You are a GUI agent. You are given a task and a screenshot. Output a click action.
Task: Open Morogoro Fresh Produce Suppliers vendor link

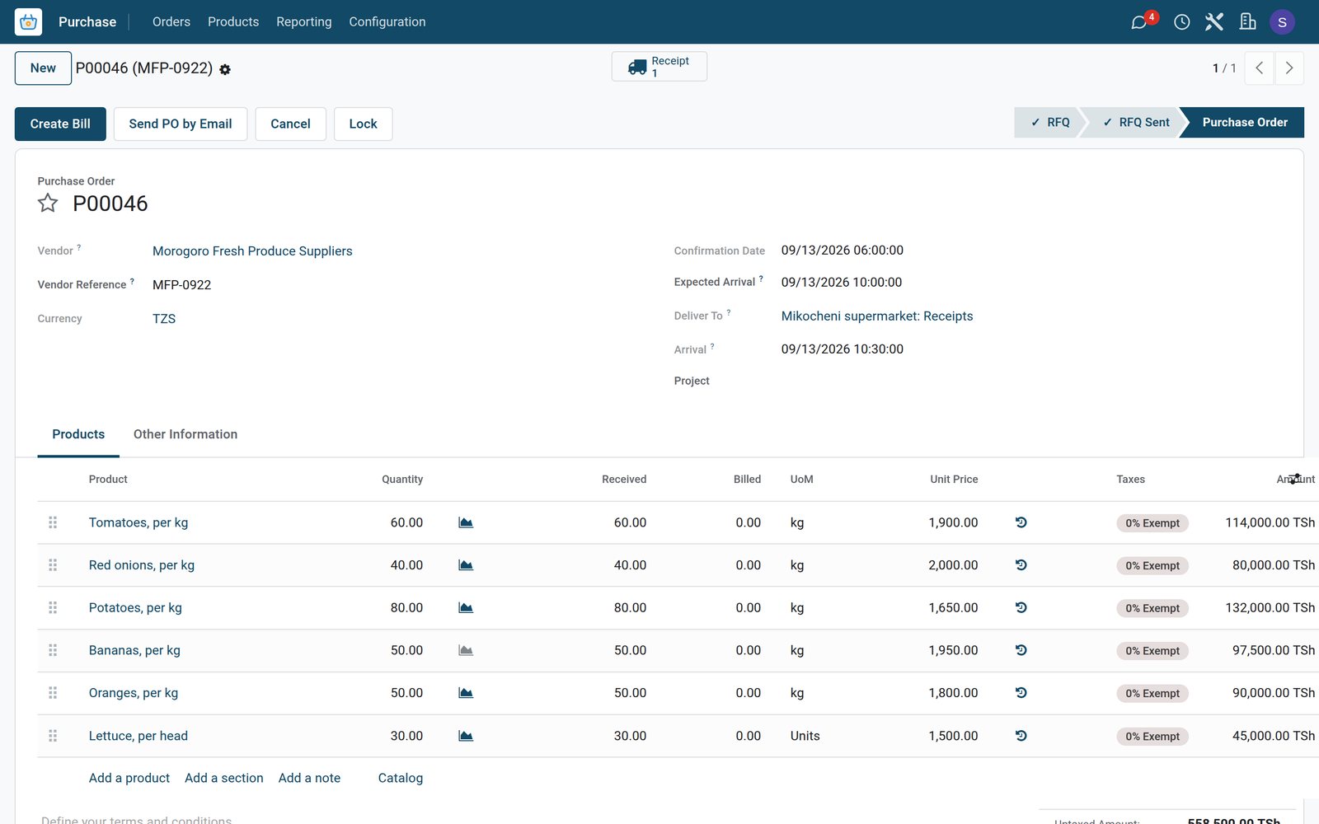tap(252, 251)
